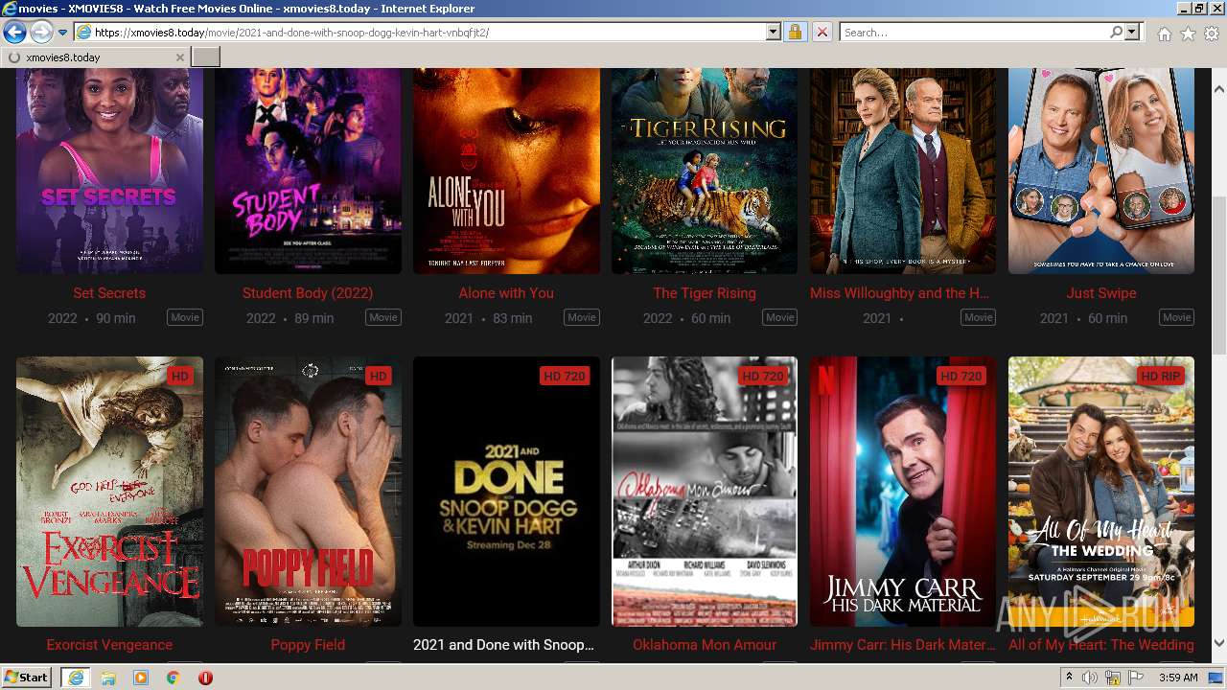
Task: Show hidden system tray icons
Action: click(1069, 678)
